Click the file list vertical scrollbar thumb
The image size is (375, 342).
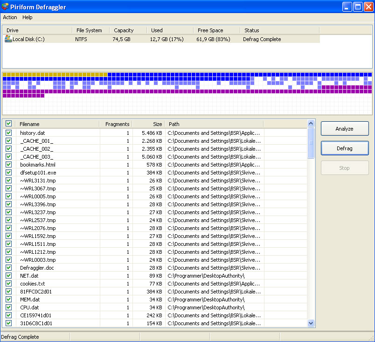[311, 143]
